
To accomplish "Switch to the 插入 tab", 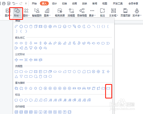I will (44, 3).
